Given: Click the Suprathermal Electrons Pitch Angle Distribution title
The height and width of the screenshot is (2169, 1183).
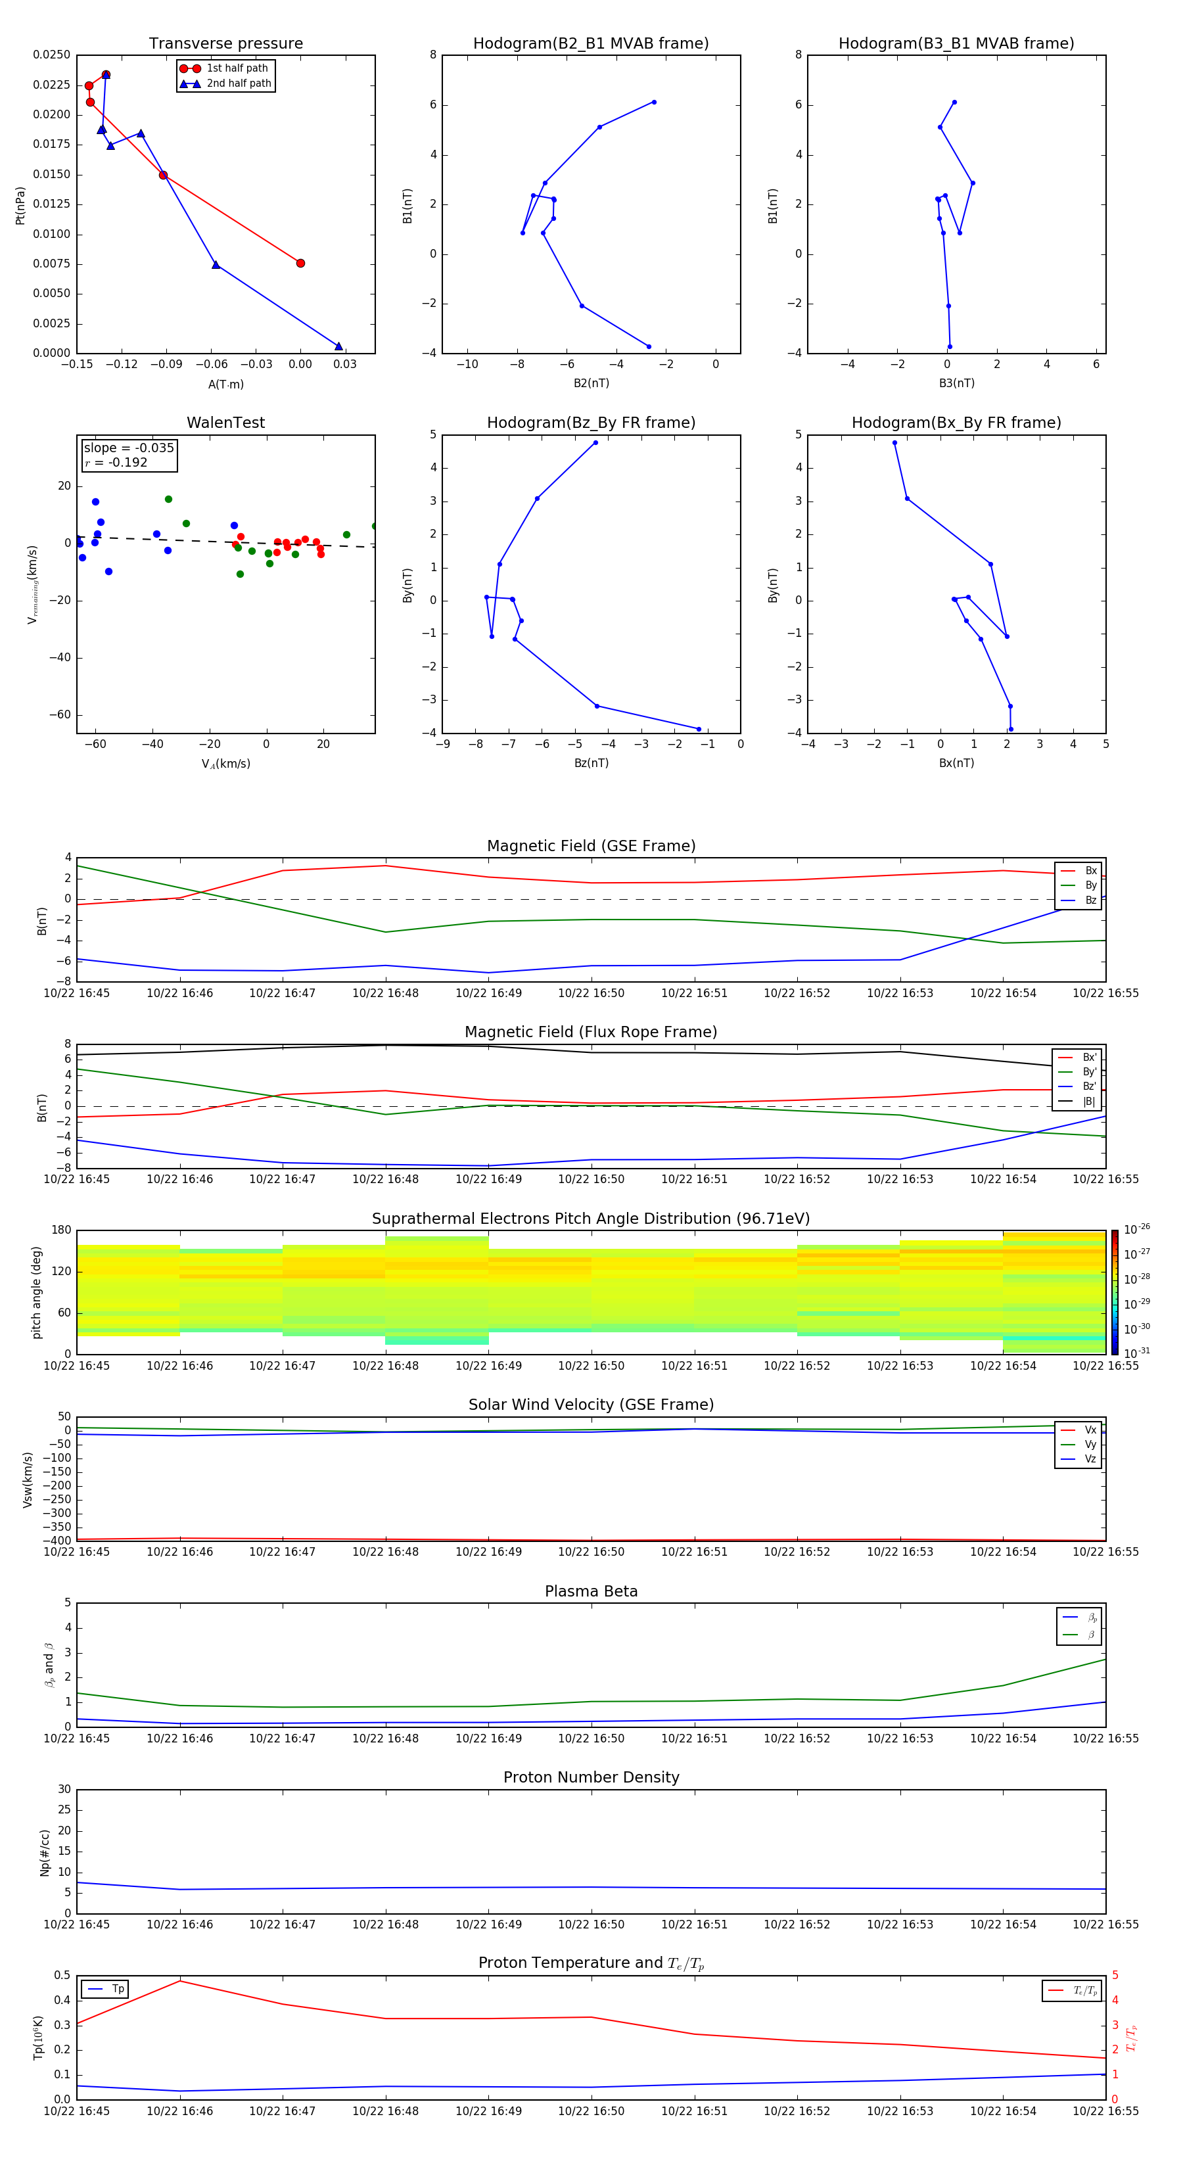Looking at the screenshot, I should [x=591, y=1219].
